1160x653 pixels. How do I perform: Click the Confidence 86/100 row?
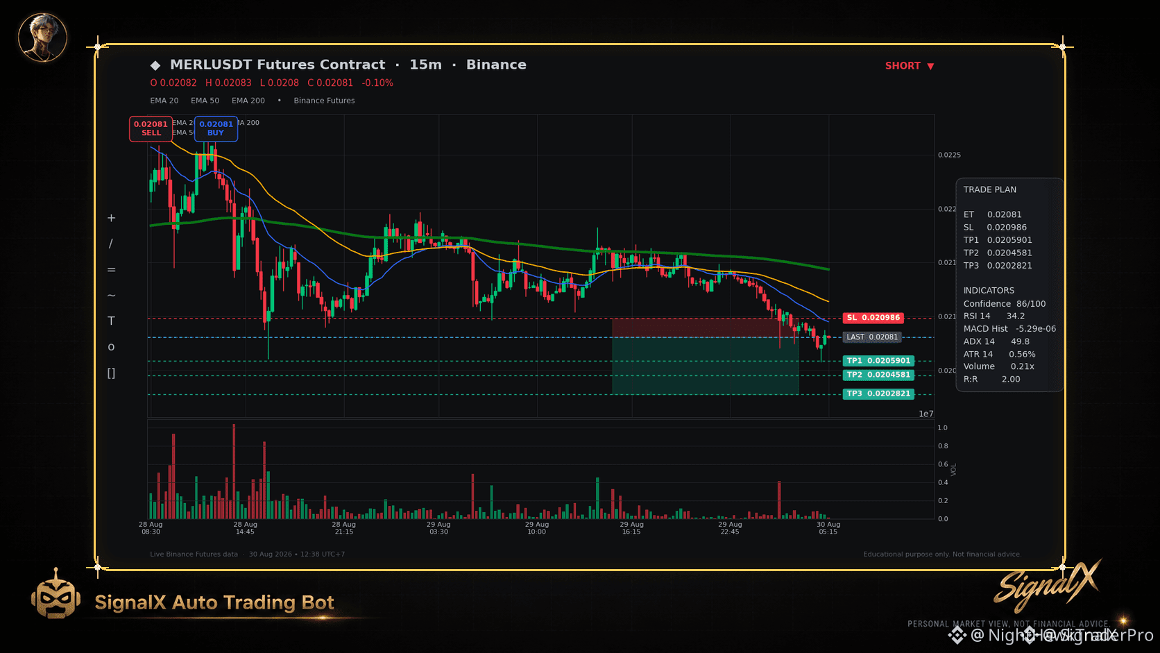coord(1005,304)
